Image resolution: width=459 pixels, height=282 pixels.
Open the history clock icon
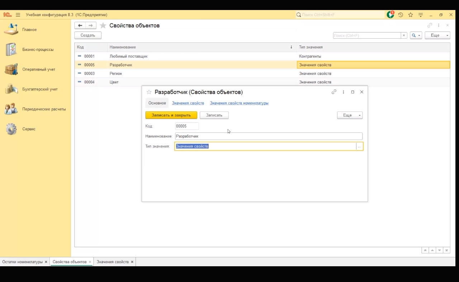coord(401,15)
